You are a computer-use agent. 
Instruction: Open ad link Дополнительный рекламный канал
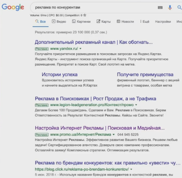tap(94, 42)
